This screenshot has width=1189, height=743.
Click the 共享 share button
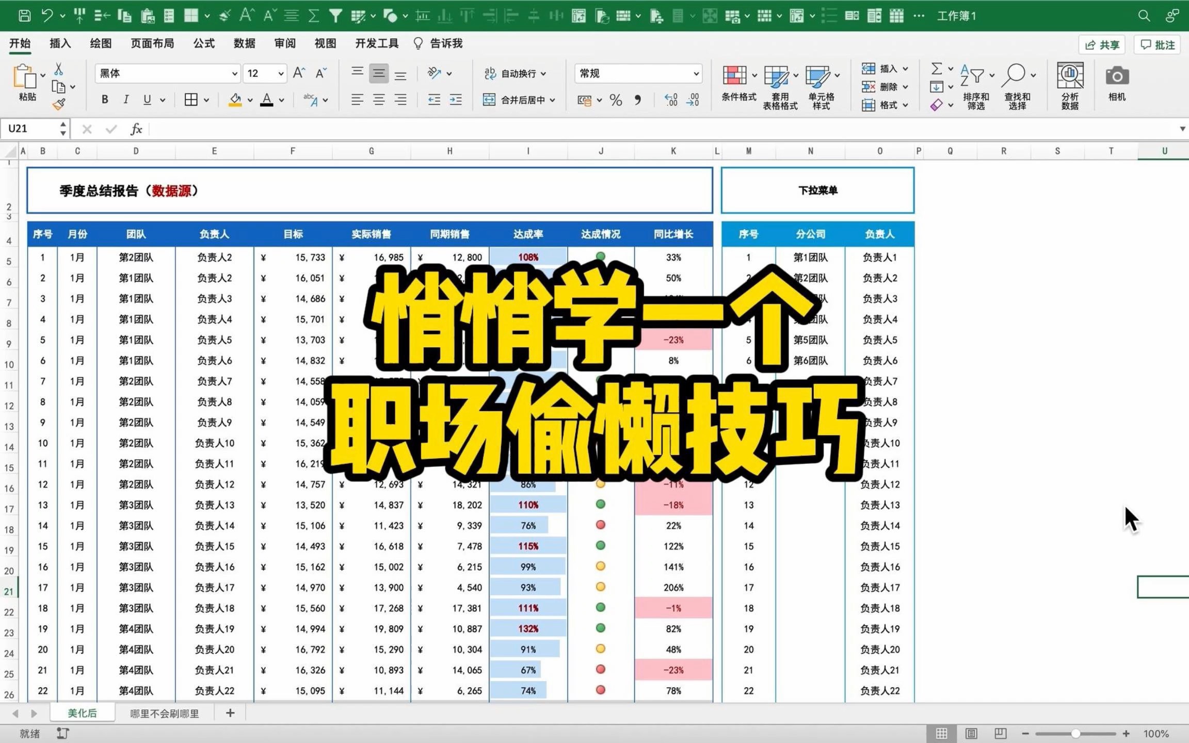click(x=1102, y=45)
